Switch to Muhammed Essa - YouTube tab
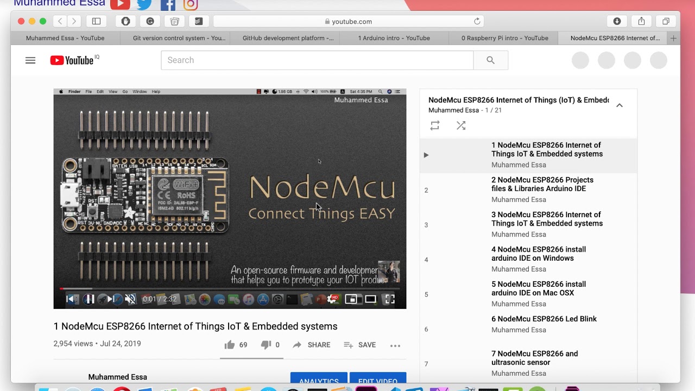Viewport: 695px width, 391px height. tap(65, 38)
